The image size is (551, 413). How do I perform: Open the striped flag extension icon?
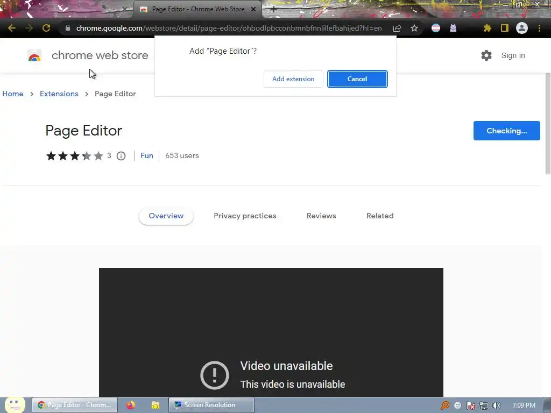(436, 28)
